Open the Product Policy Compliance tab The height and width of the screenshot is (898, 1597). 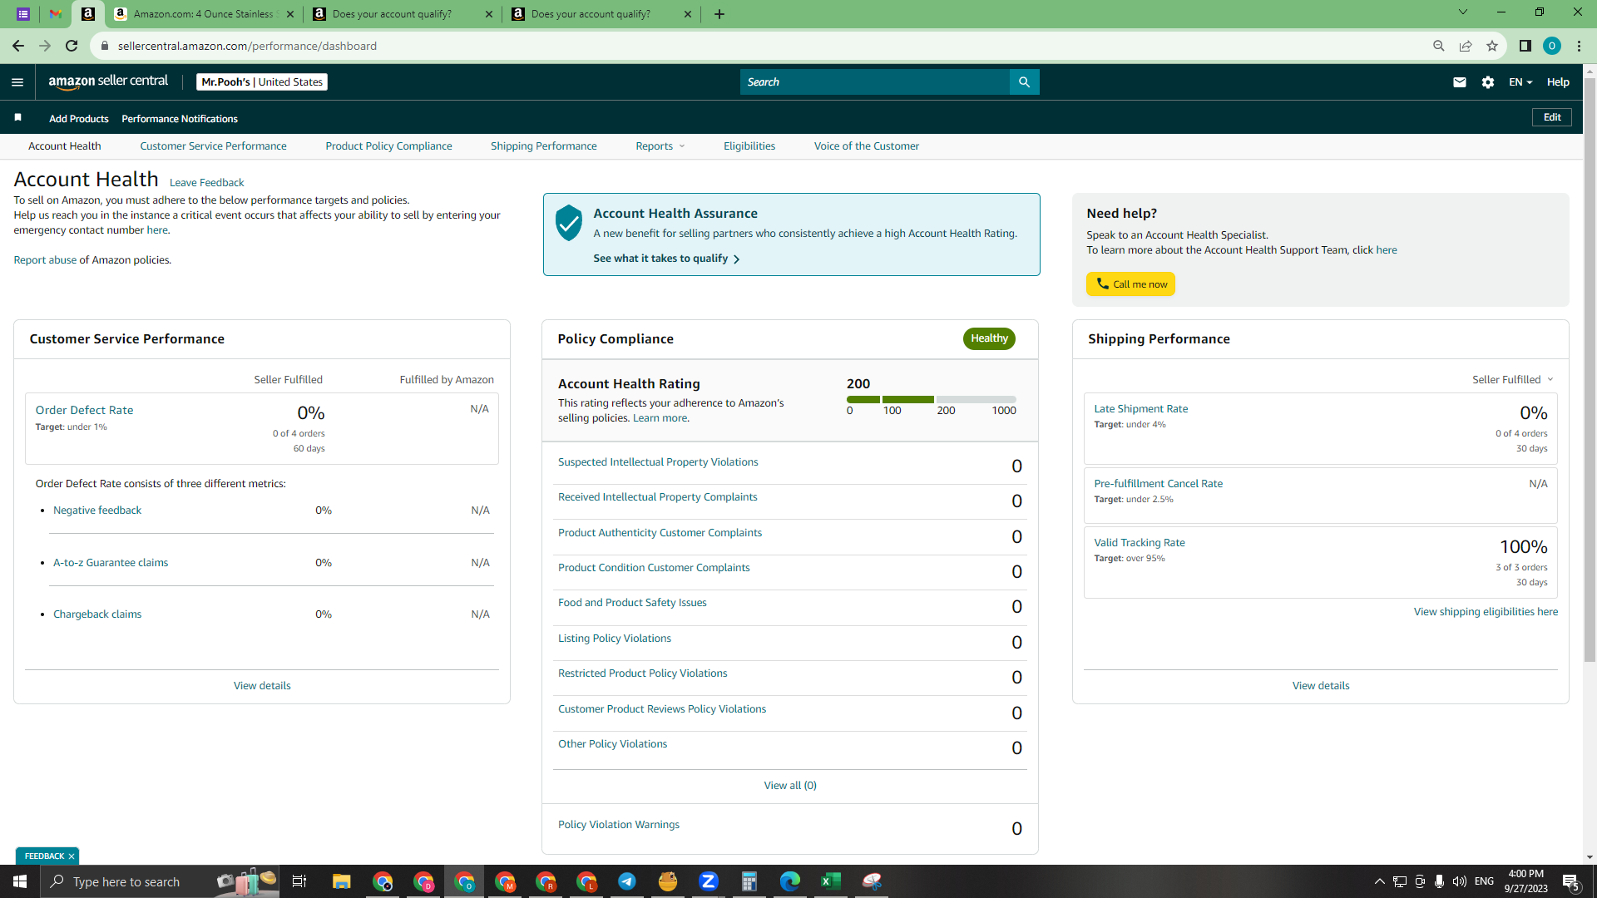click(389, 146)
